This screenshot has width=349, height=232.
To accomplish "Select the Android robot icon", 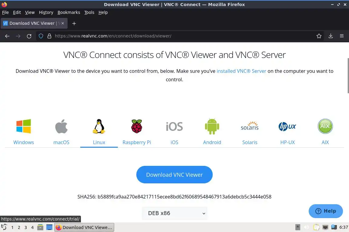I will coord(212,126).
